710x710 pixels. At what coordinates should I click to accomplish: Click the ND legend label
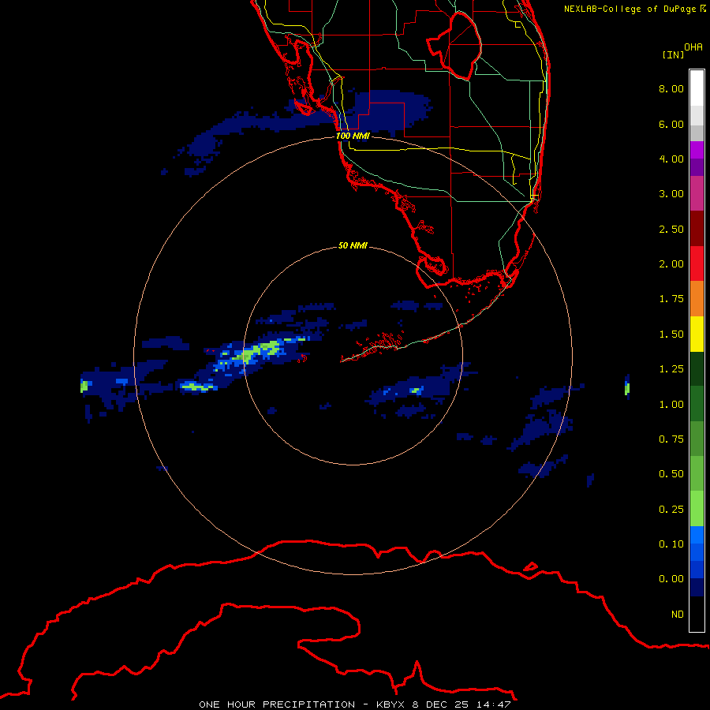coord(678,615)
